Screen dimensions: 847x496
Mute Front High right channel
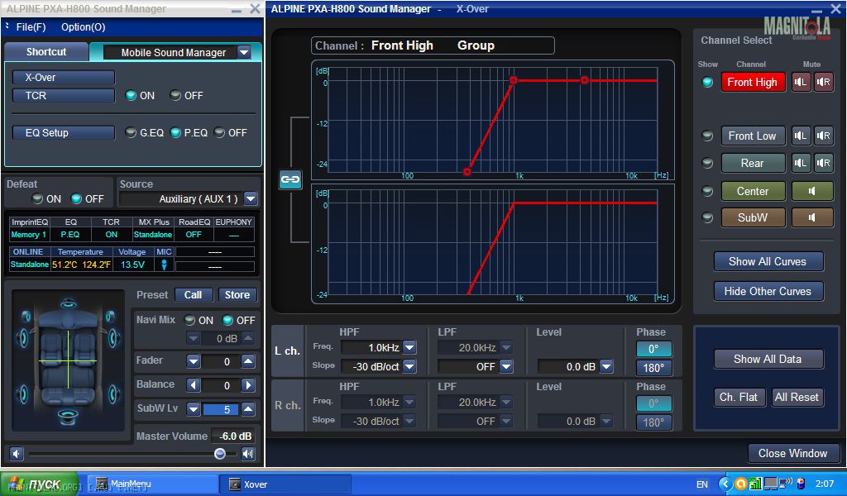click(x=823, y=82)
